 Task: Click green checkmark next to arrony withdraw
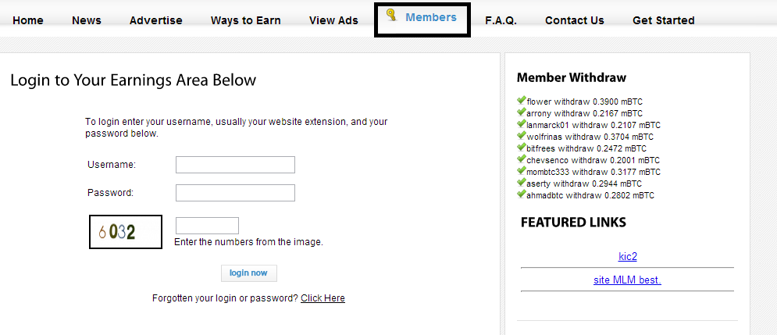click(x=522, y=112)
